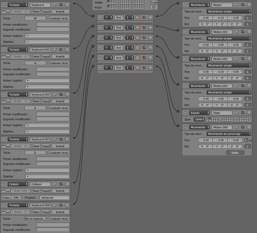This screenshot has width=257, height=233.
Task: Click info icon beside Inicial states
Action: pyautogui.click(x=154, y=7)
